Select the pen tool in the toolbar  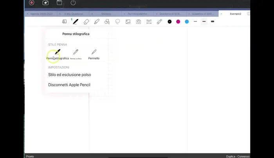click(76, 22)
